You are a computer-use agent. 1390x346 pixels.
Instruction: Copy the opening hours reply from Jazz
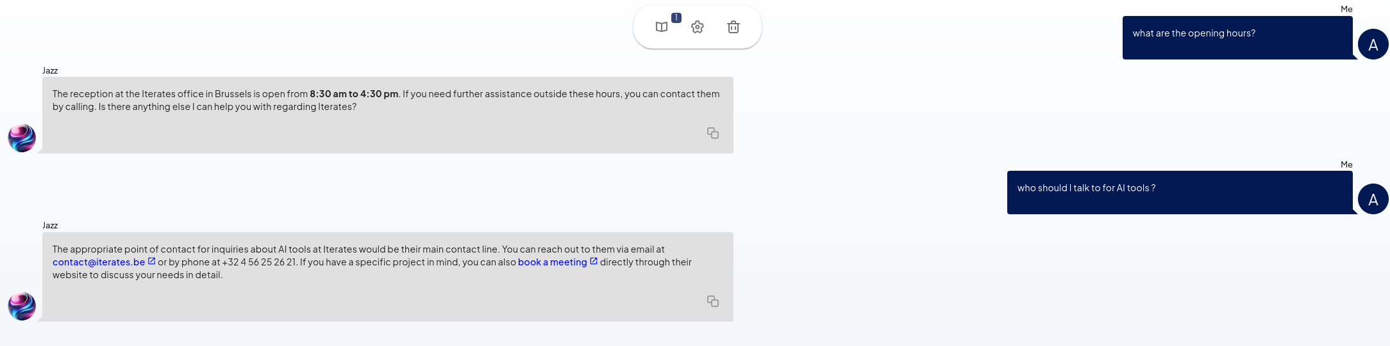point(712,133)
